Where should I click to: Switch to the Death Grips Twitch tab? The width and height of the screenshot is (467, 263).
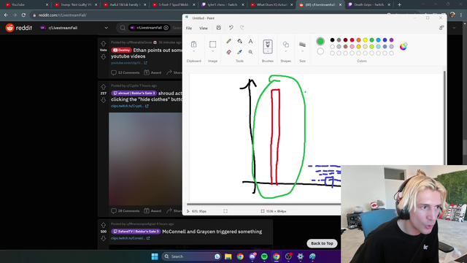pyautogui.click(x=368, y=4)
